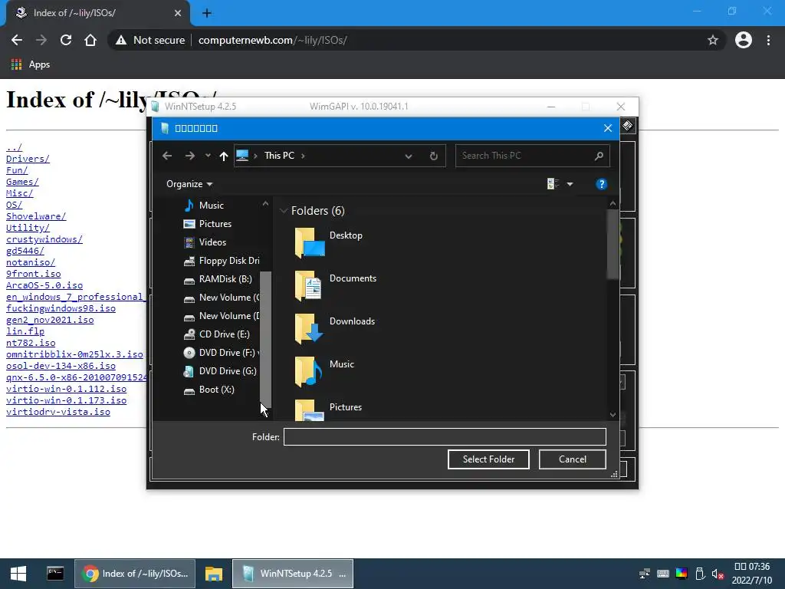
Task: Download virtiodrv-vista.iso link
Action: click(x=58, y=412)
